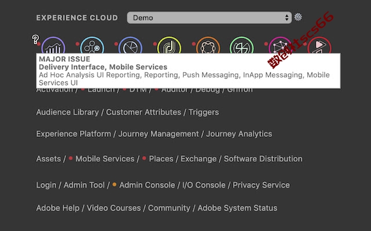Open the green-ringed icon

(x=242, y=45)
